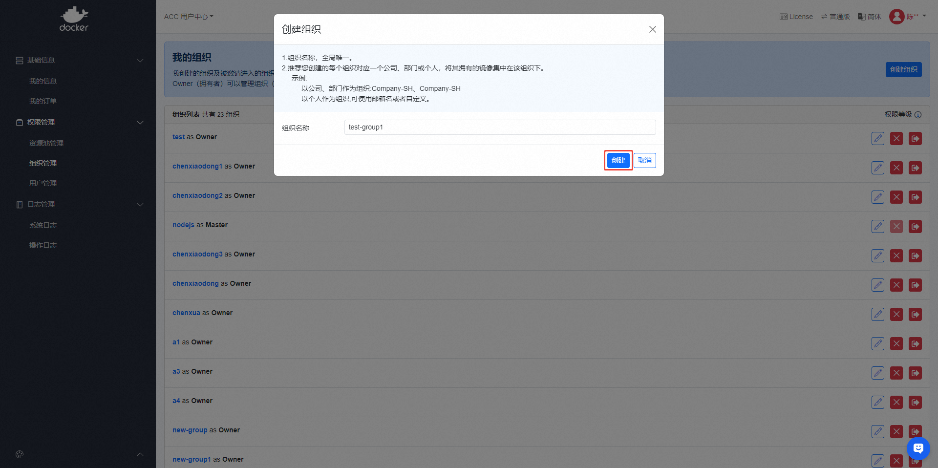938x468 pixels.
Task: Click the leave icon for chenxiaodong2 row
Action: pyautogui.click(x=915, y=197)
